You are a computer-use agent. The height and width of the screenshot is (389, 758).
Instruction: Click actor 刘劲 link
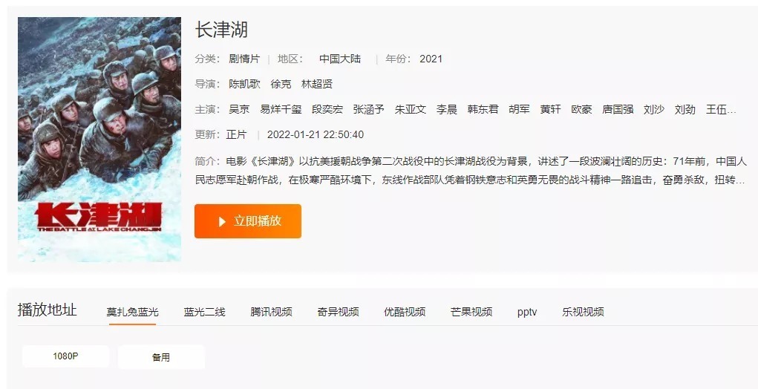pyautogui.click(x=685, y=109)
